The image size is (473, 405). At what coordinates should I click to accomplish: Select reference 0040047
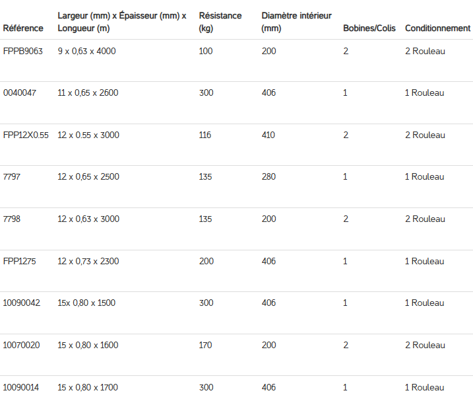(20, 93)
